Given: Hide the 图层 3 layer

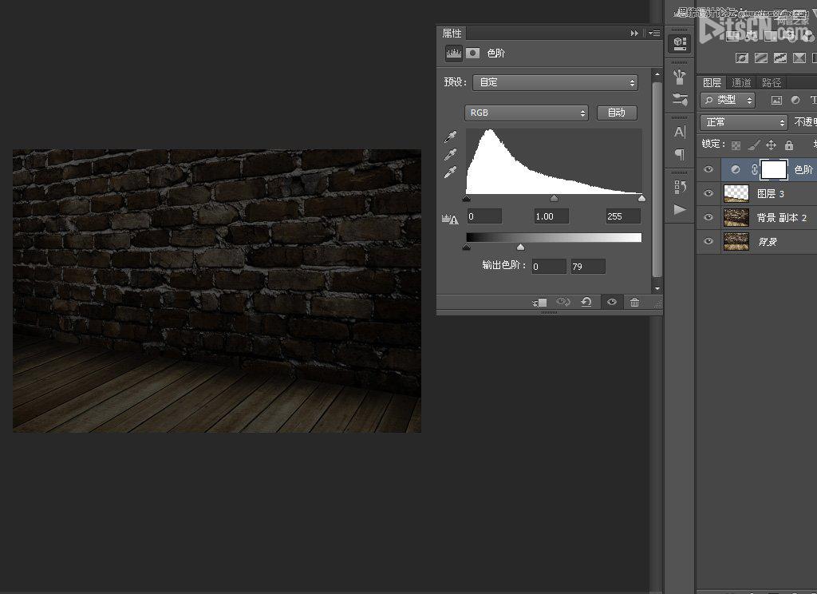Looking at the screenshot, I should 708,193.
